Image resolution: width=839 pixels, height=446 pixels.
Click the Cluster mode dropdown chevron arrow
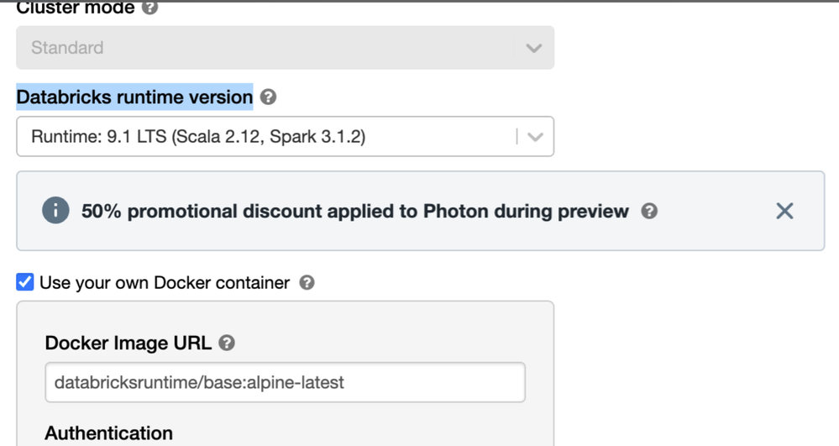533,48
